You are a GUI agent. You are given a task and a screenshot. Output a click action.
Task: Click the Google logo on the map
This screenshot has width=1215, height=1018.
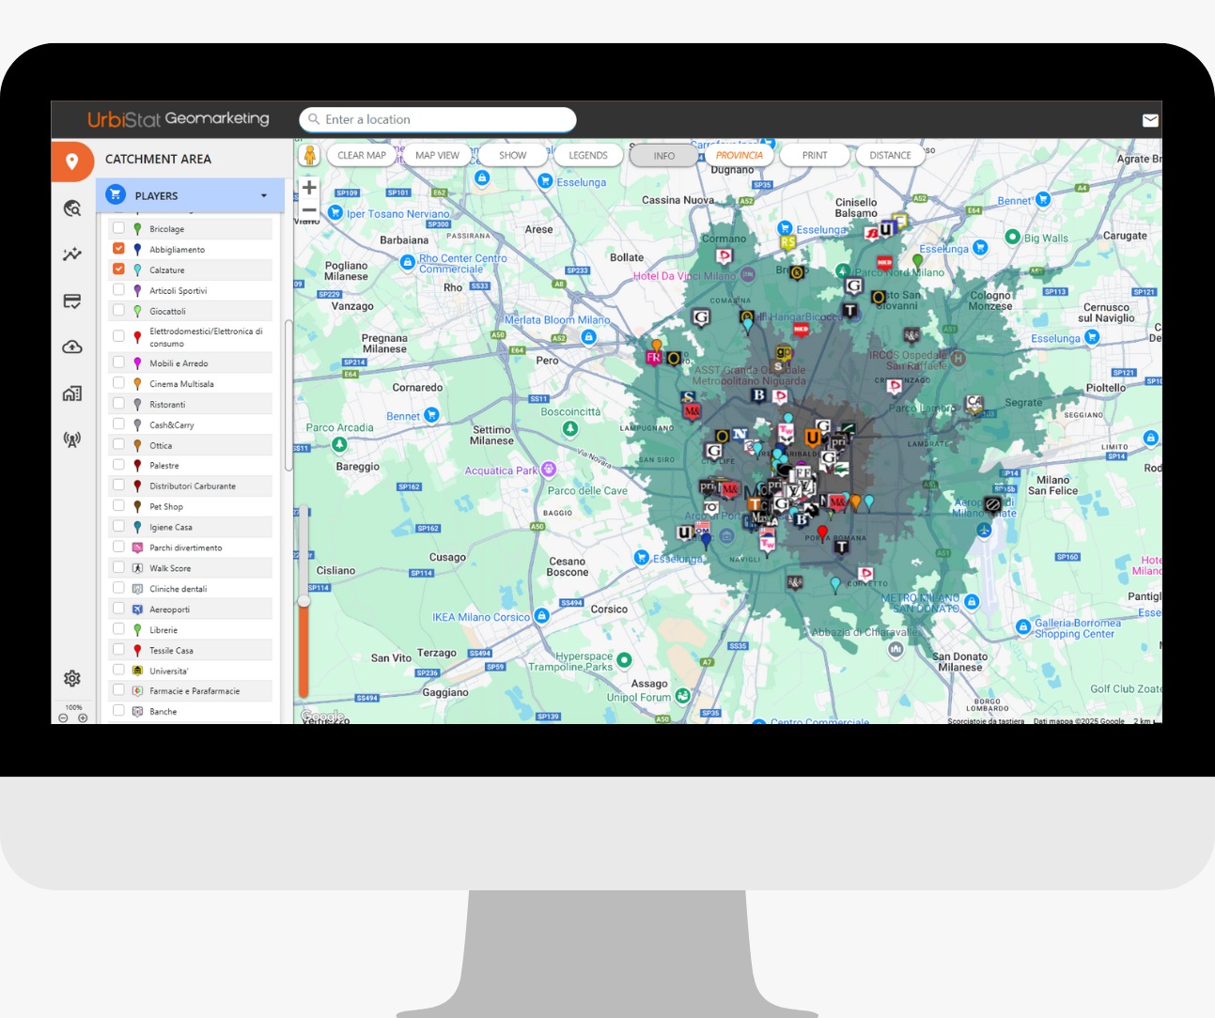click(x=323, y=717)
